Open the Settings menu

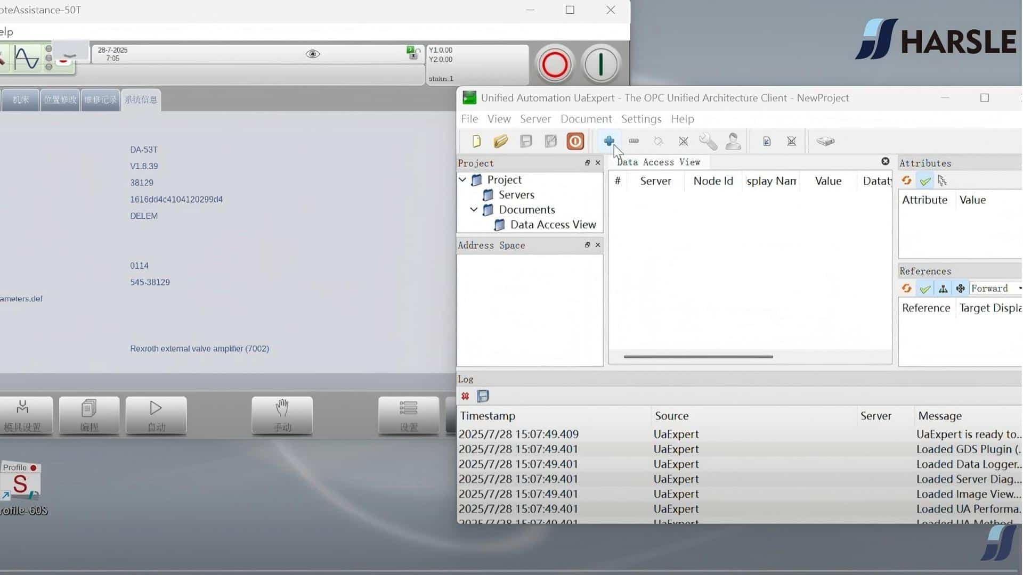[x=641, y=119]
